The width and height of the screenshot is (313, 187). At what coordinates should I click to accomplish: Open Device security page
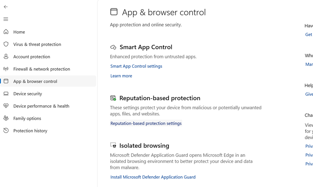tap(48, 94)
